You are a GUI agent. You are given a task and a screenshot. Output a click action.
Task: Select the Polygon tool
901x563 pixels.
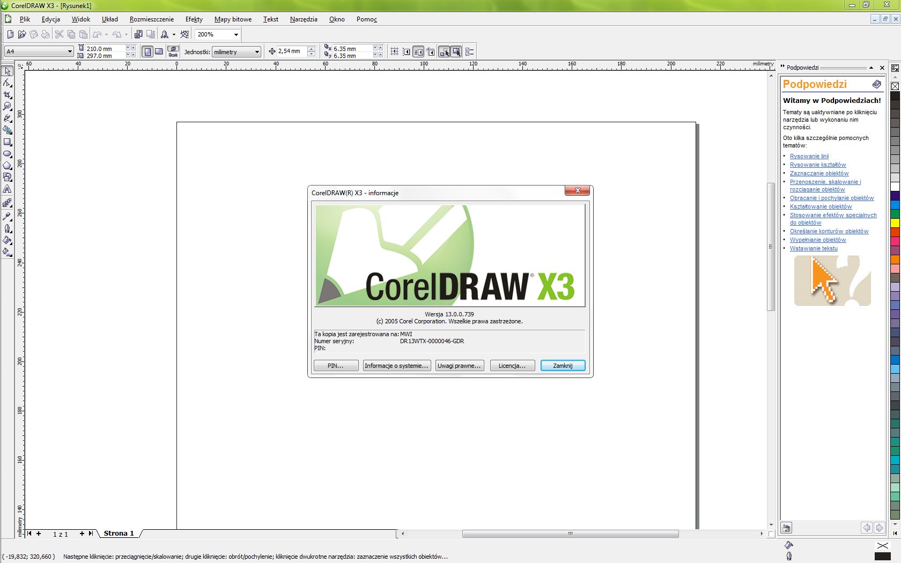[8, 166]
